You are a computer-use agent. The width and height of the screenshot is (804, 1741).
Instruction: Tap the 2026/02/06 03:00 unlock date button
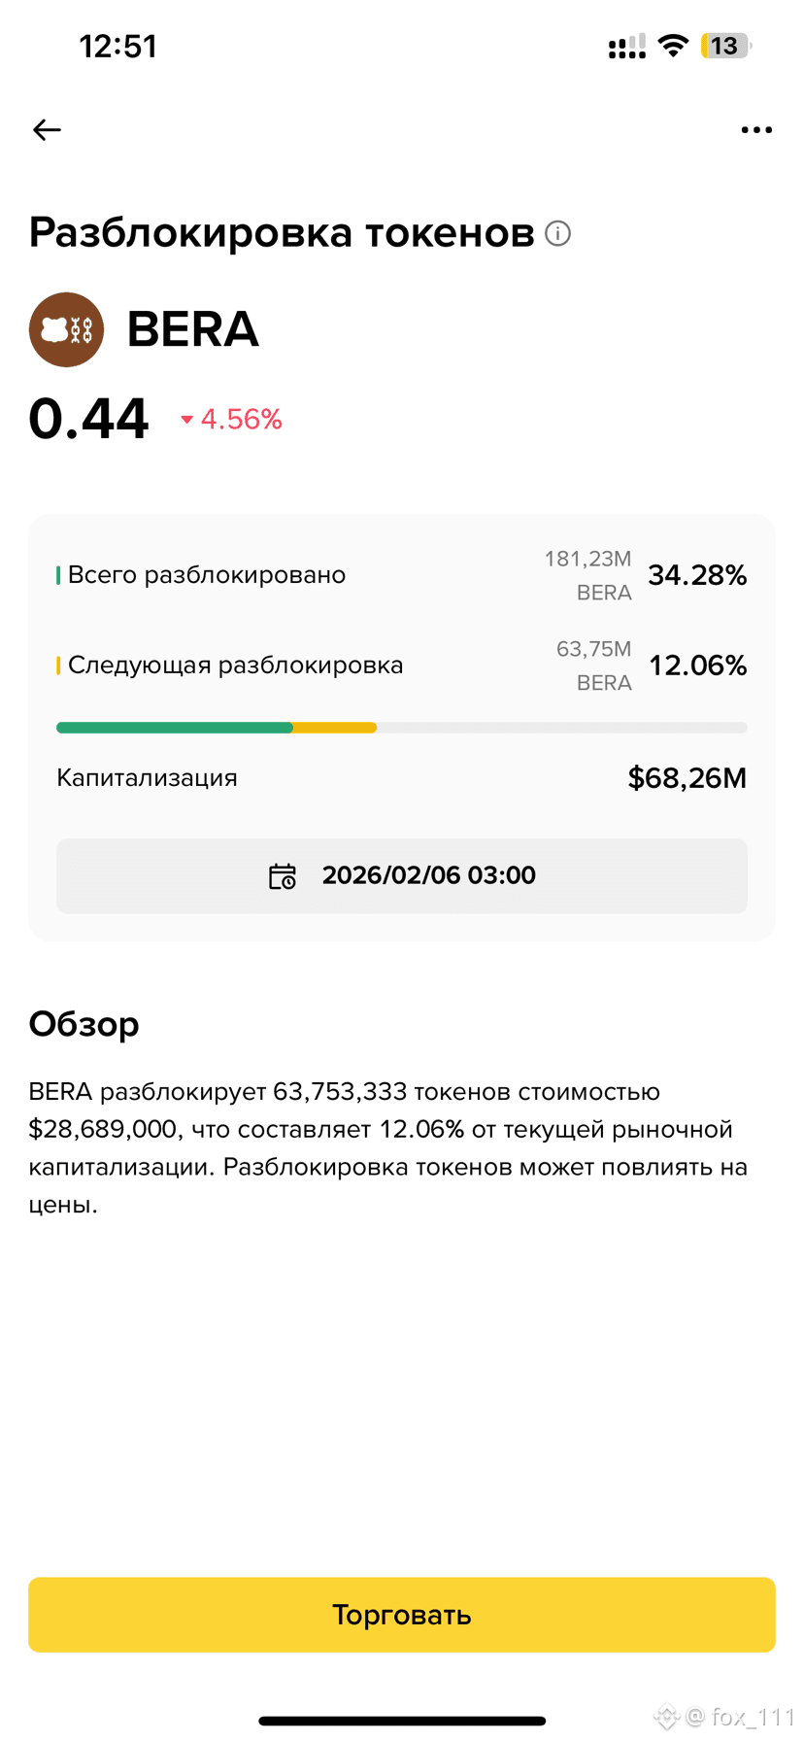[x=402, y=875]
